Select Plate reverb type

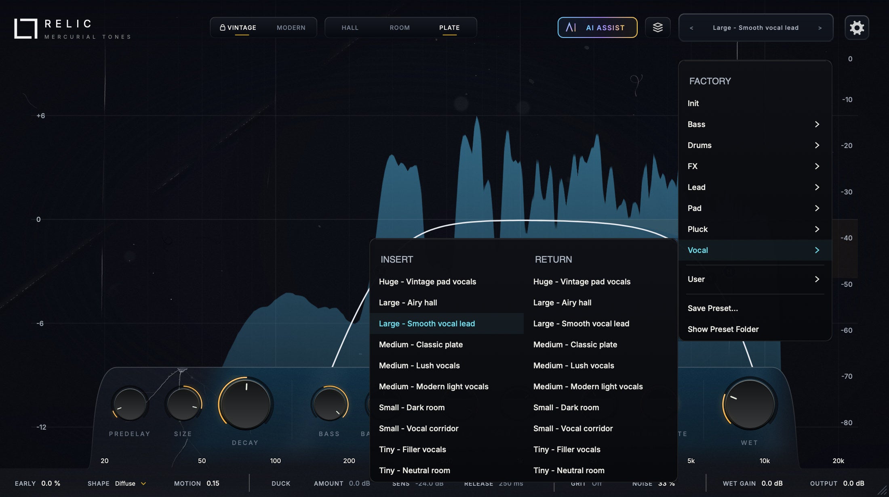[x=449, y=28]
